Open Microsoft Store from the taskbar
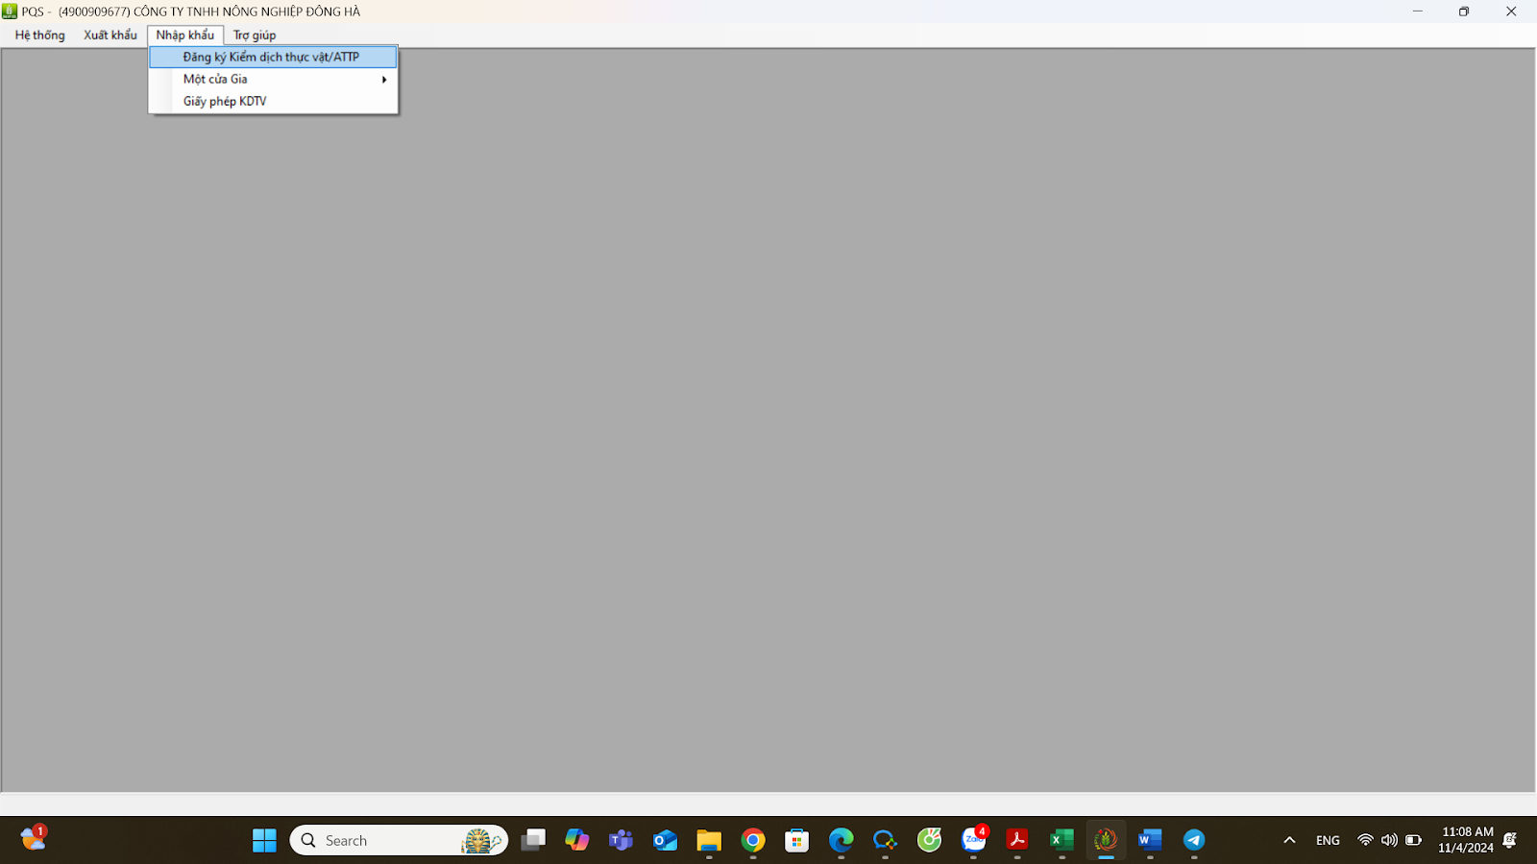The width and height of the screenshot is (1537, 864). pos(797,840)
